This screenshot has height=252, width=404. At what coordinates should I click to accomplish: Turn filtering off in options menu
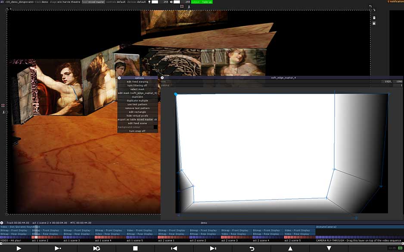click(138, 85)
